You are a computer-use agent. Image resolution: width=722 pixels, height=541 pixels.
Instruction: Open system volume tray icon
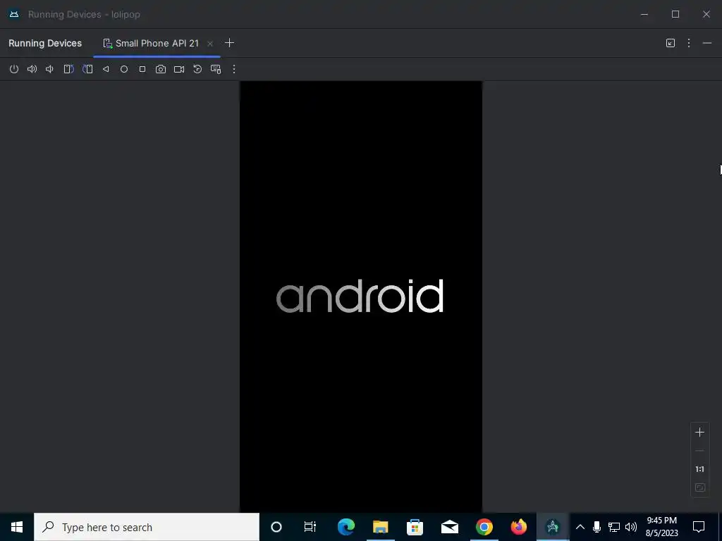pos(631,527)
